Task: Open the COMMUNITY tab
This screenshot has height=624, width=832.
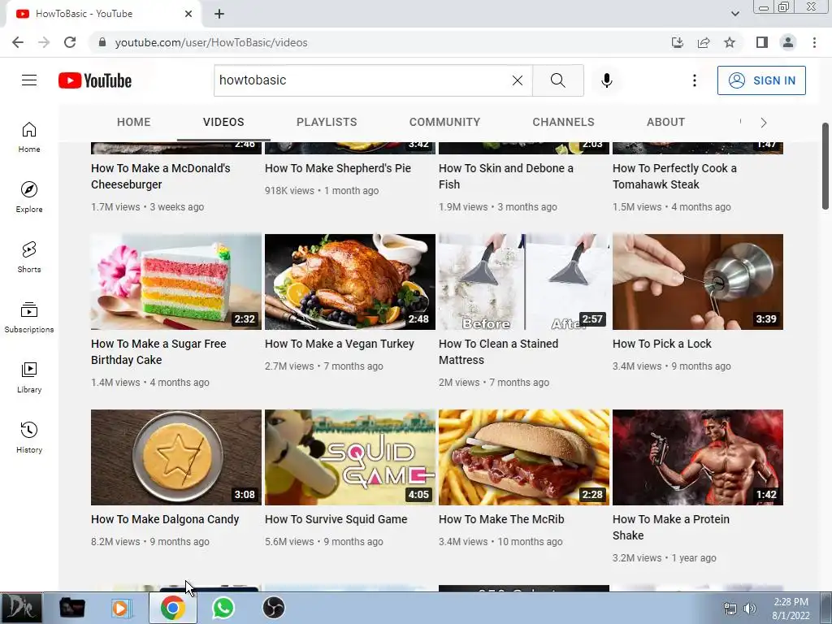Action: (444, 122)
